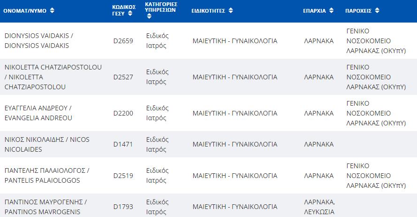The width and height of the screenshot is (417, 217).
Task: Click code D2659 in the table
Action: coord(123,41)
